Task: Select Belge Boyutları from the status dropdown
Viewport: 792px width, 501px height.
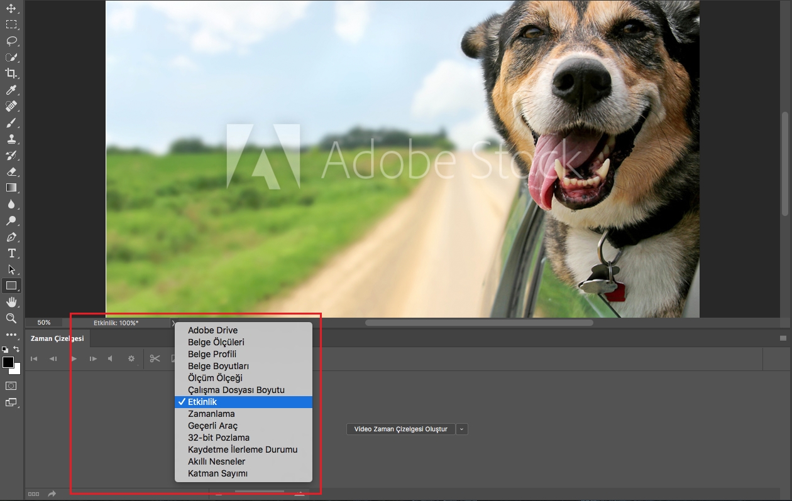Action: 243,366
